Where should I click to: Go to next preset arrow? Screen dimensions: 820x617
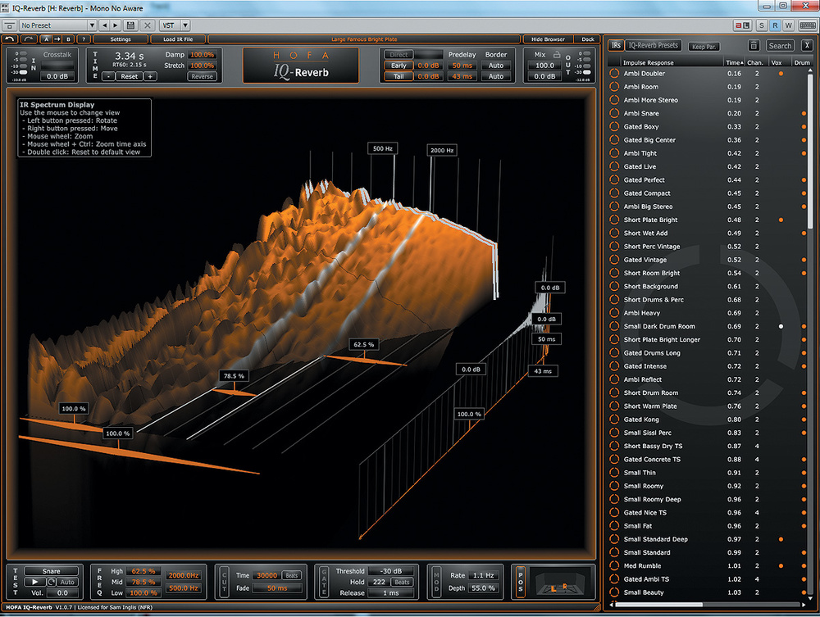(116, 25)
